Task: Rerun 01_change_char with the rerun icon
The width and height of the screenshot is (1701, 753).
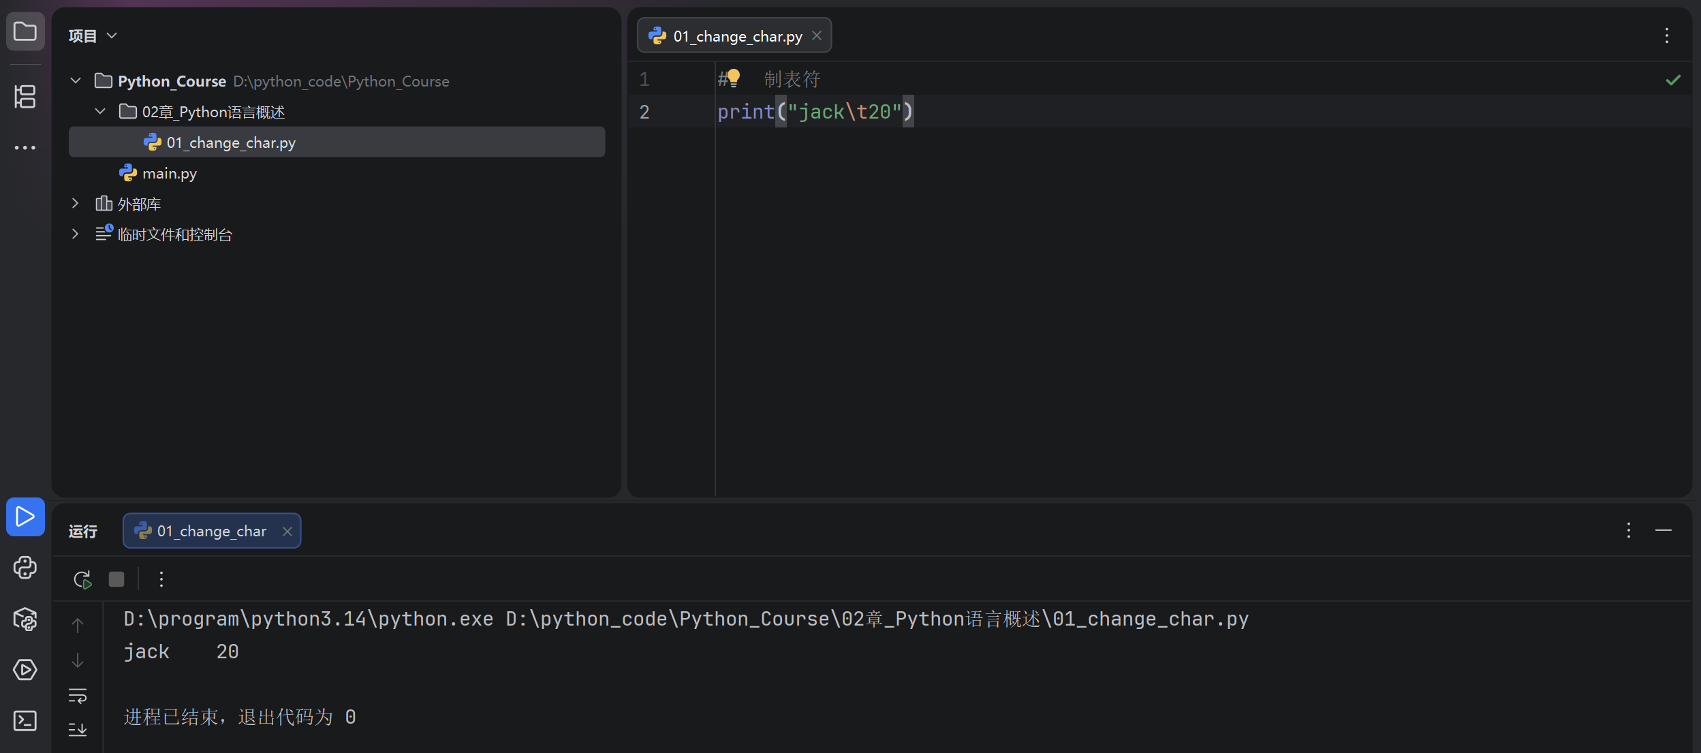Action: click(82, 579)
